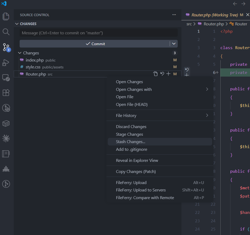Revert block icon in diff editor gutter
The height and width of the screenshot is (235, 250).
click(x=187, y=69)
